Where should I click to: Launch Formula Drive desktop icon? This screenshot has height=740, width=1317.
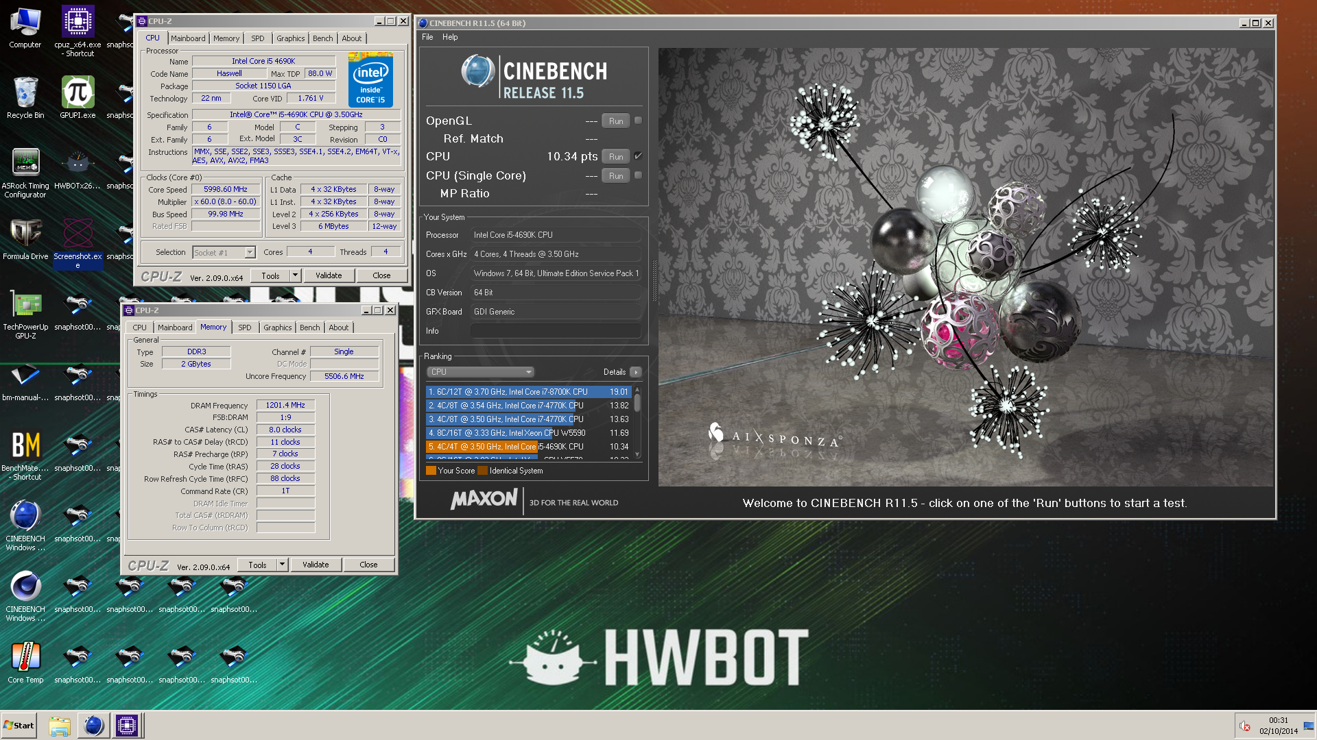(25, 239)
